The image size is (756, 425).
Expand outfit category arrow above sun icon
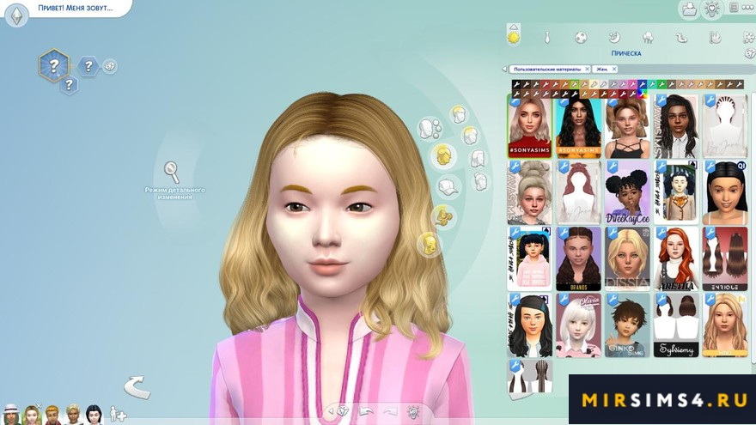click(514, 27)
